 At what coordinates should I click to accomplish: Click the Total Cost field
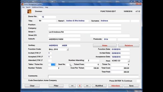click(120, 68)
